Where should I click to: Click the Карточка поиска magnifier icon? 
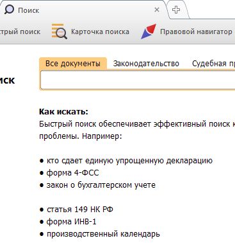coord(60,32)
